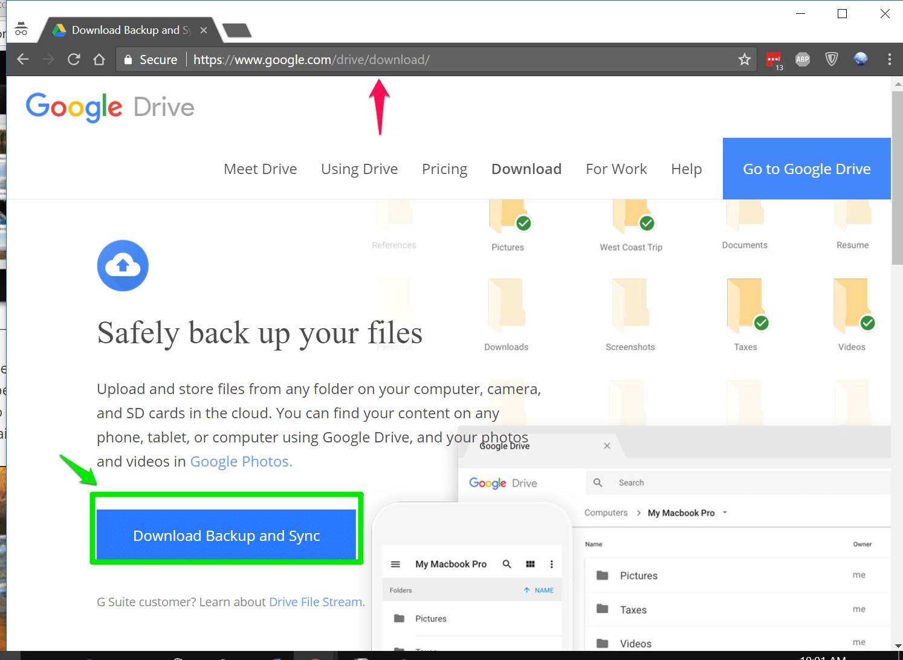Image resolution: width=903 pixels, height=660 pixels.
Task: Select the Download nav item
Action: pos(526,169)
